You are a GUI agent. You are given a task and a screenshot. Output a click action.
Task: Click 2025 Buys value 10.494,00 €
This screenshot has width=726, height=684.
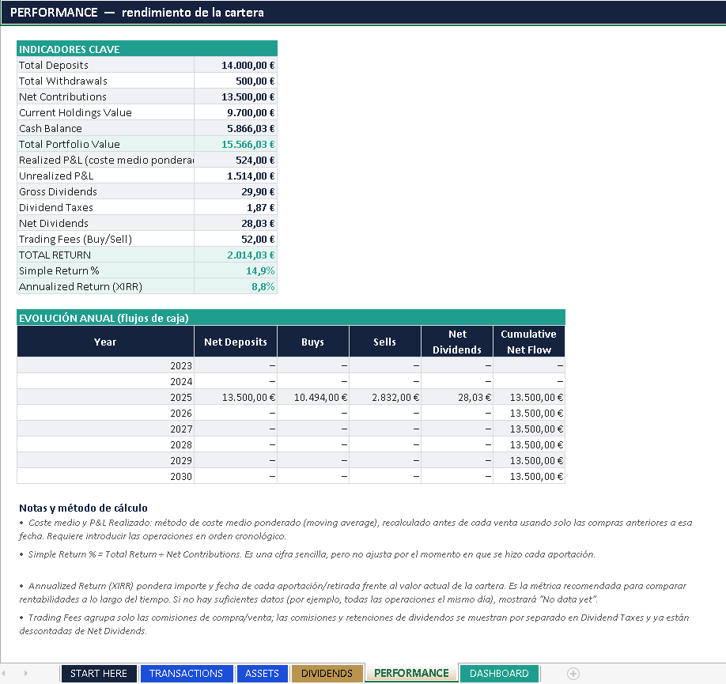[x=313, y=397]
